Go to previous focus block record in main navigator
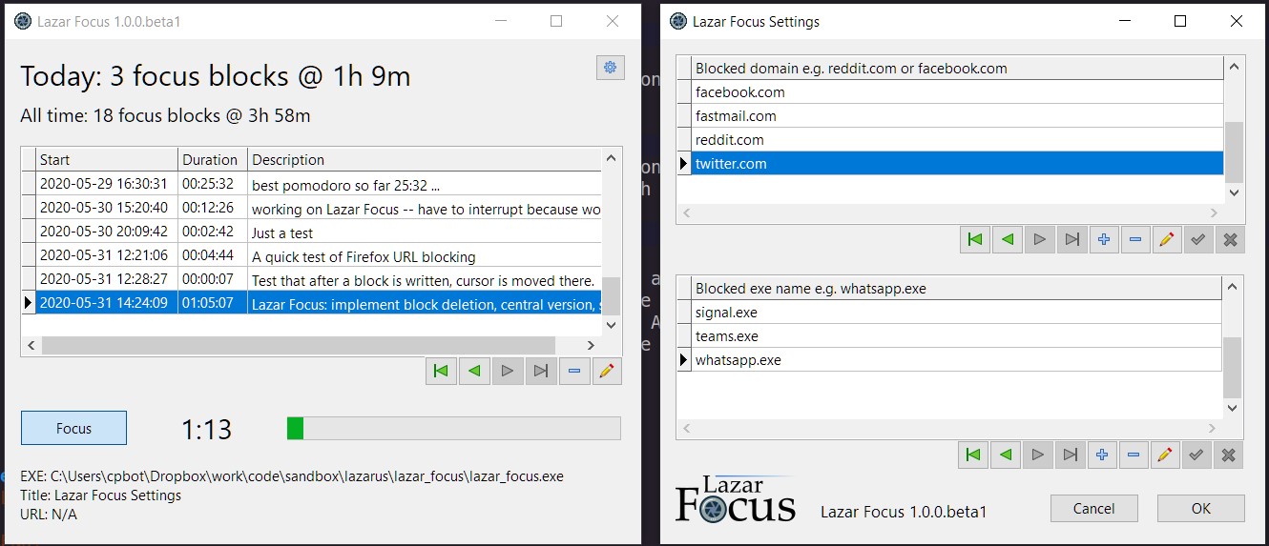Screen dimensions: 1269x546 click(x=474, y=372)
